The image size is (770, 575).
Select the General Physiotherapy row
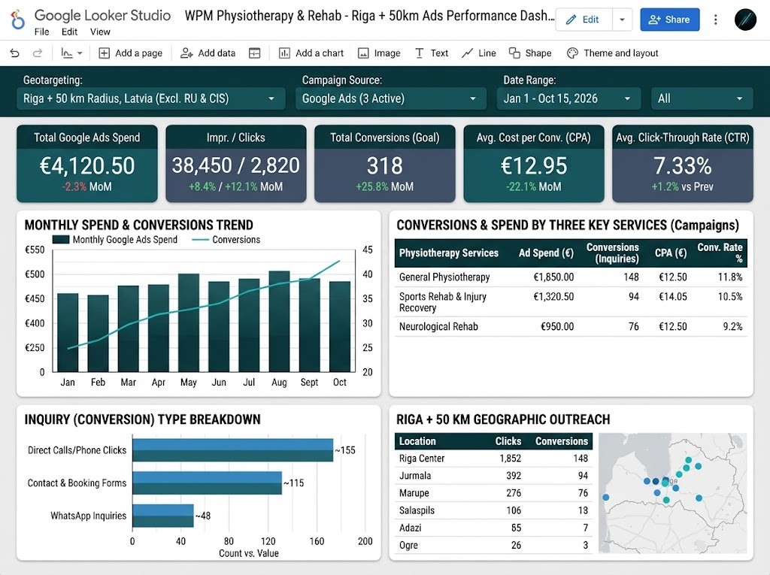tap(571, 277)
